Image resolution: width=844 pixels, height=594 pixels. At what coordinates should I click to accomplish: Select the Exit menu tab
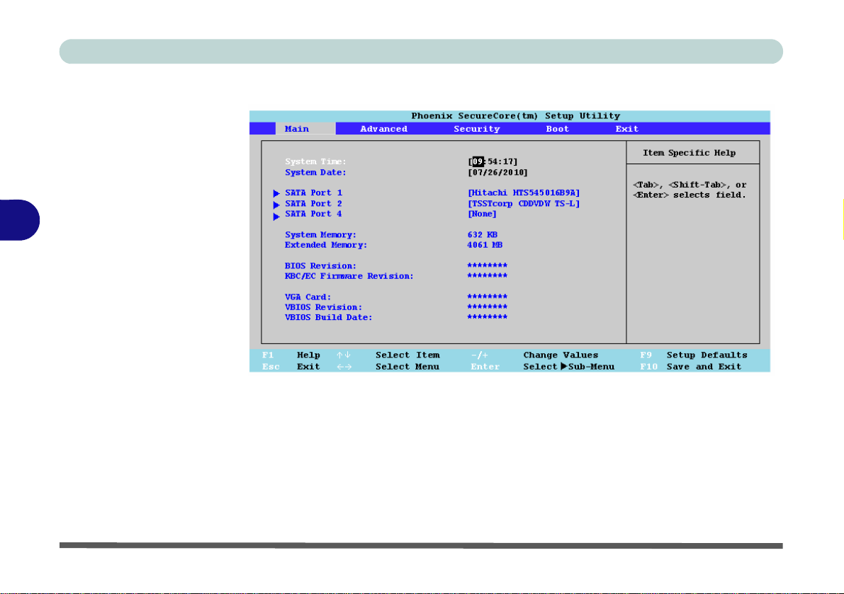point(627,129)
